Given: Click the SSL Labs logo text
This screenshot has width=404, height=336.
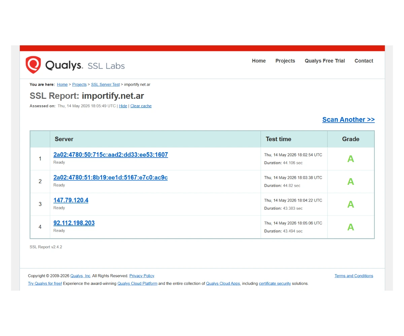Looking at the screenshot, I should [106, 66].
